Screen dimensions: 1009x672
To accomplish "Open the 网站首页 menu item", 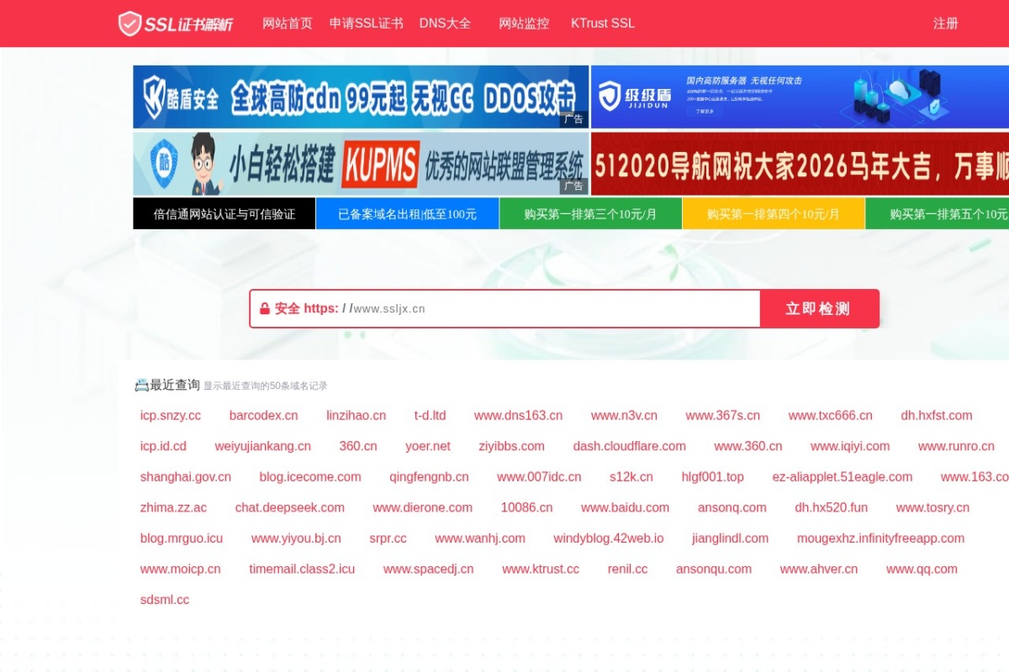I will coord(286,24).
